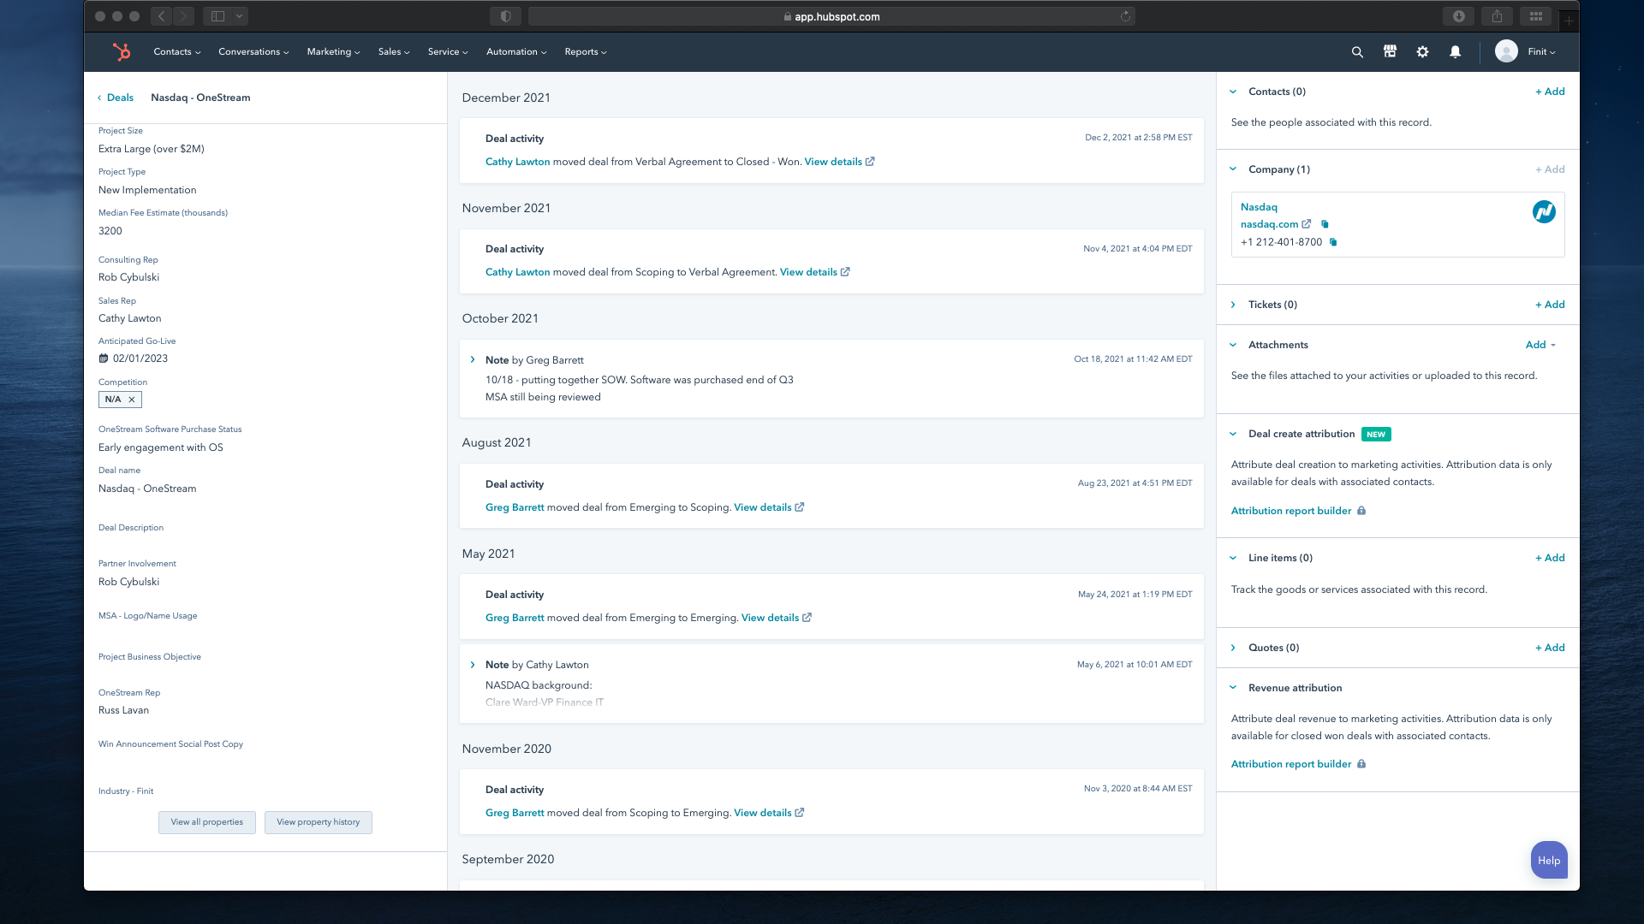Click Safari back navigation button
Screen dimensions: 1644x924
point(161,16)
